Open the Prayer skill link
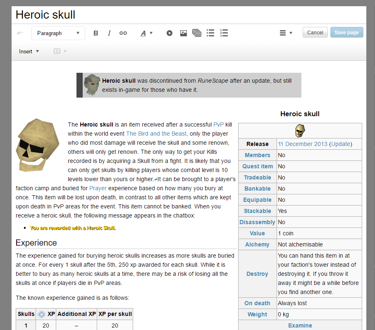The image size is (375, 330). click(x=98, y=189)
